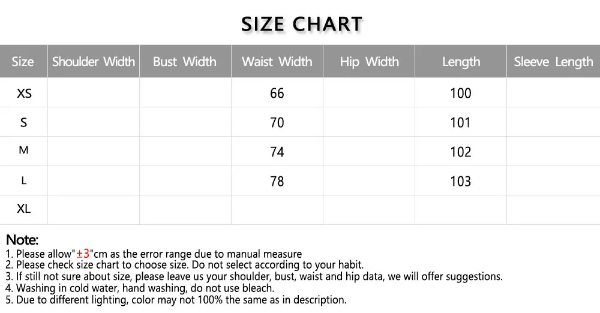Click the Waist Width column header
Image resolution: width=600 pixels, height=313 pixels.
pyautogui.click(x=277, y=61)
